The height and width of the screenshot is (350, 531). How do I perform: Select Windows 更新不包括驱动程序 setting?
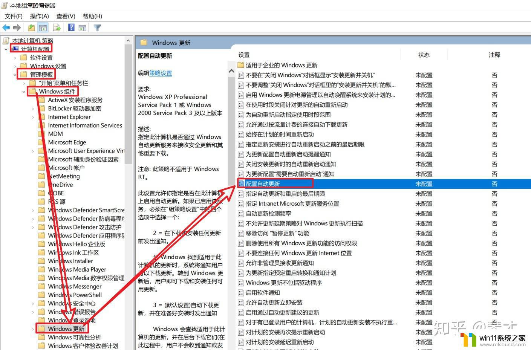point(284,283)
